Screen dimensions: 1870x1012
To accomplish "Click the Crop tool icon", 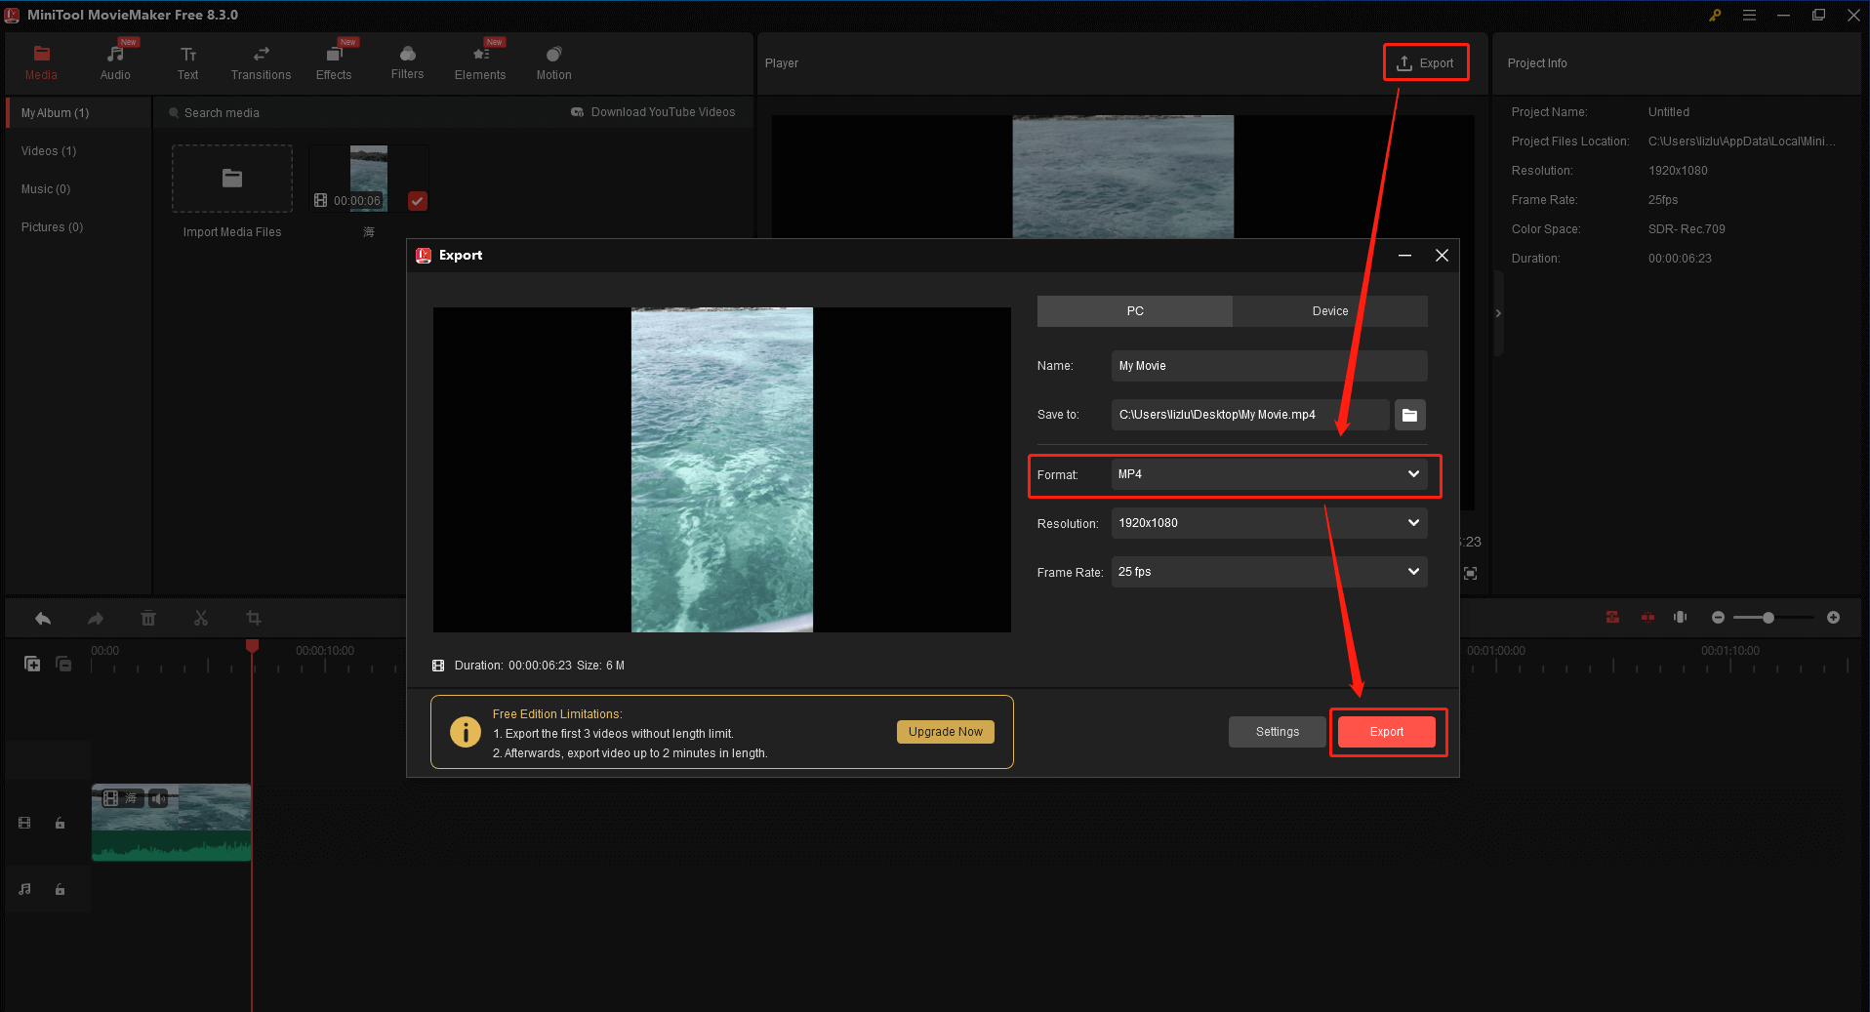I will point(254,619).
